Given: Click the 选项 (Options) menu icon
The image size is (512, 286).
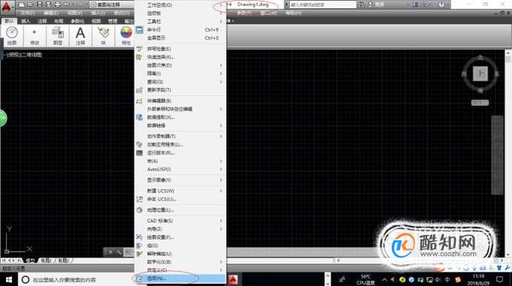Looking at the screenshot, I should tap(140, 278).
